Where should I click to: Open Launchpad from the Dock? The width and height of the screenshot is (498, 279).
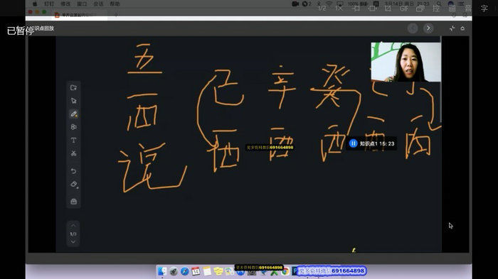click(174, 271)
